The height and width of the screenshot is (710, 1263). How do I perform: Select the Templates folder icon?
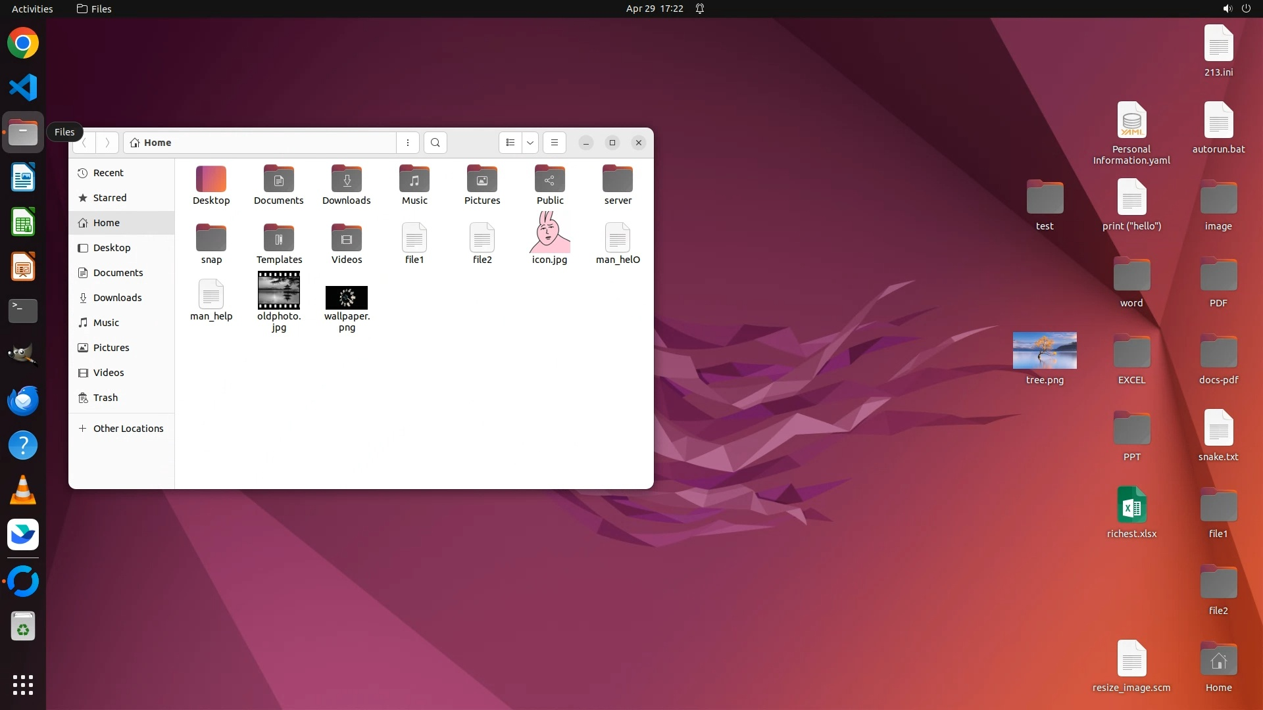pyautogui.click(x=279, y=239)
